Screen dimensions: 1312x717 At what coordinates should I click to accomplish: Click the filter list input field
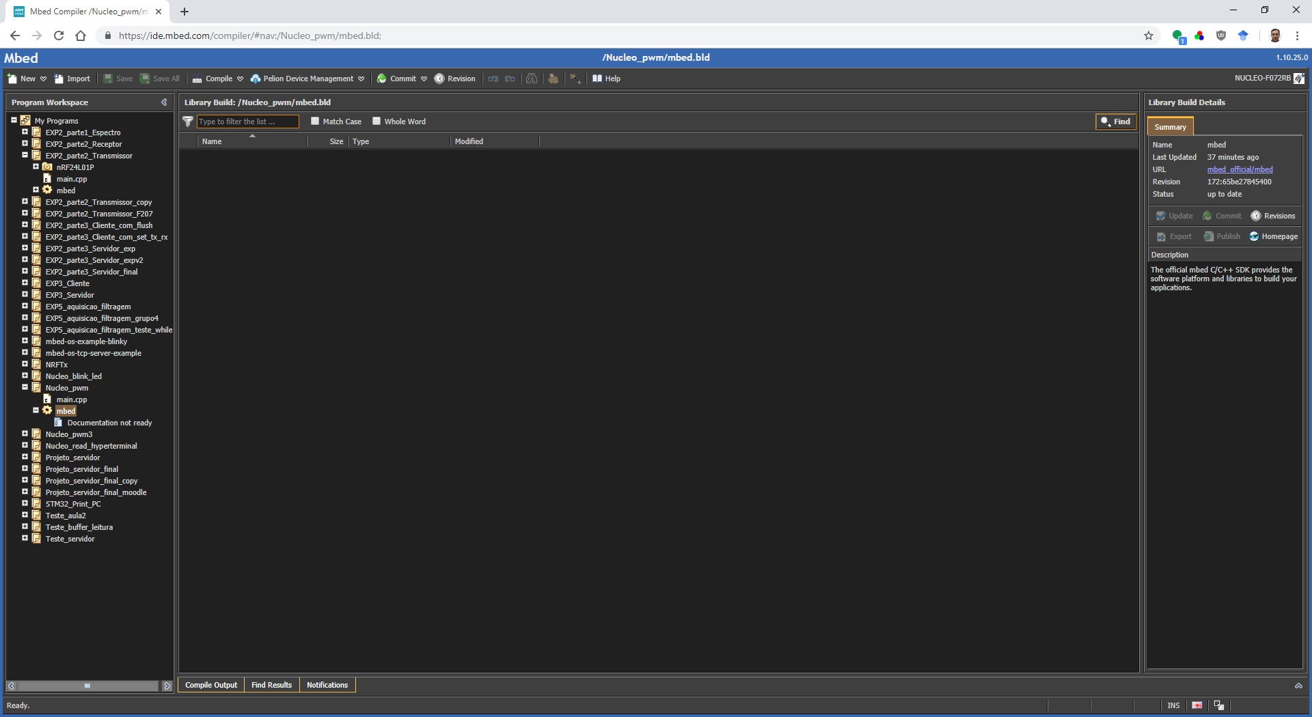[x=247, y=122]
